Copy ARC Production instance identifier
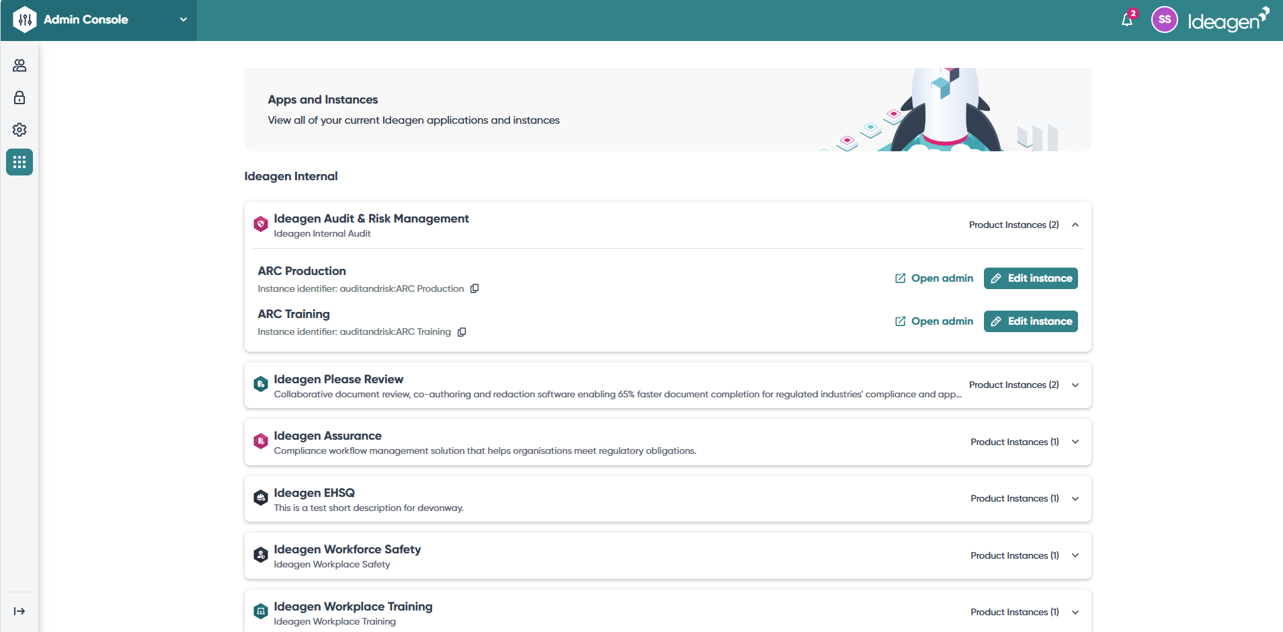The height and width of the screenshot is (632, 1283). pyautogui.click(x=474, y=288)
